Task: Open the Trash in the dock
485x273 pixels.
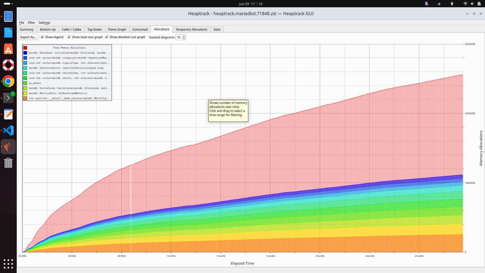Action: point(8,163)
